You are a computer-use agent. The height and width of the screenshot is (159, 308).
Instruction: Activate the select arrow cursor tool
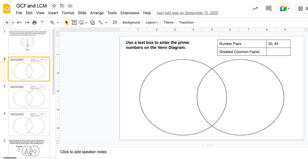click(67, 22)
